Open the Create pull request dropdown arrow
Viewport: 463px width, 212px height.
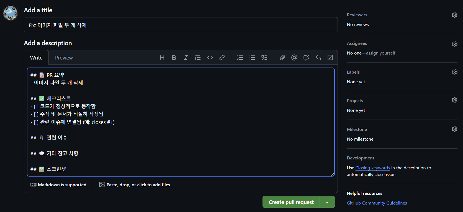coord(327,202)
